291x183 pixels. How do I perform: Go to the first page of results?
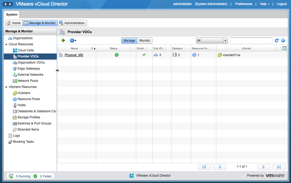pos(204,167)
